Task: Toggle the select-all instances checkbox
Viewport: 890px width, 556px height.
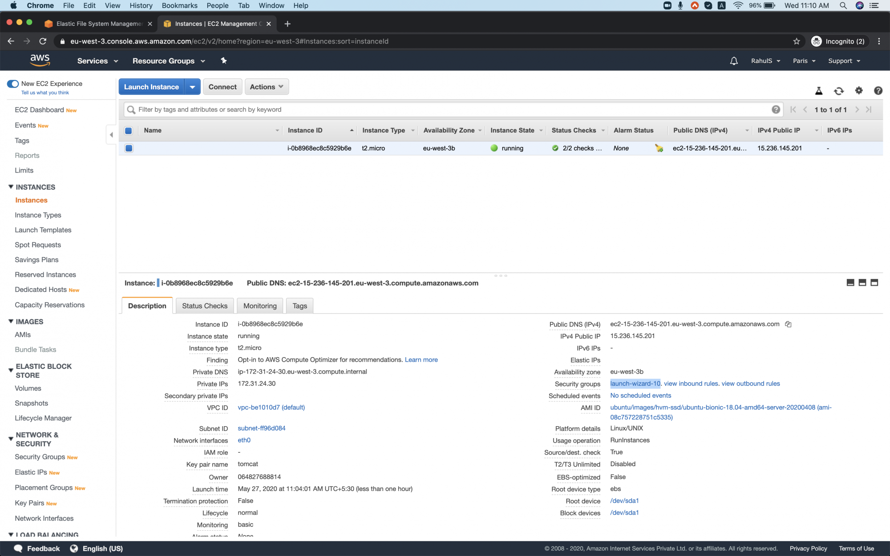Action: 129,130
